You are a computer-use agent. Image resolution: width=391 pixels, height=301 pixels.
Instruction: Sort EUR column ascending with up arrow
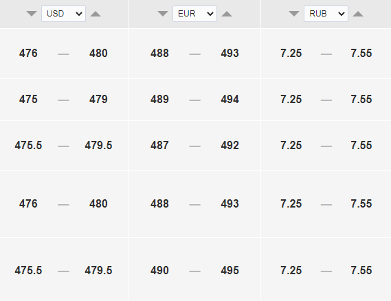coord(227,14)
